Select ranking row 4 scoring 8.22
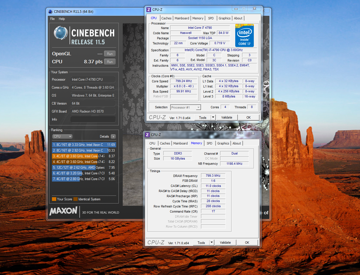This screenshot has width=360, height=275. tap(84, 162)
